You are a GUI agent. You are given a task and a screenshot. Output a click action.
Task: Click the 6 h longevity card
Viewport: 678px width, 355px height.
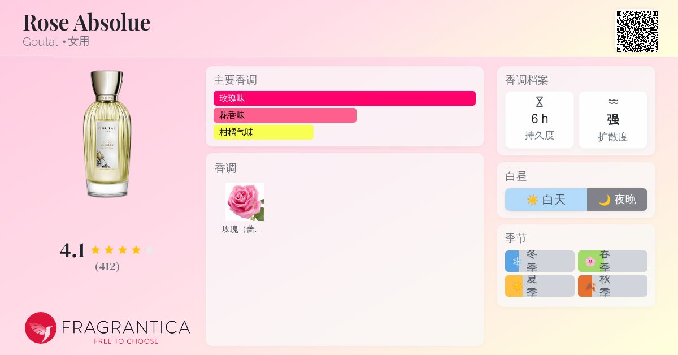click(x=540, y=120)
